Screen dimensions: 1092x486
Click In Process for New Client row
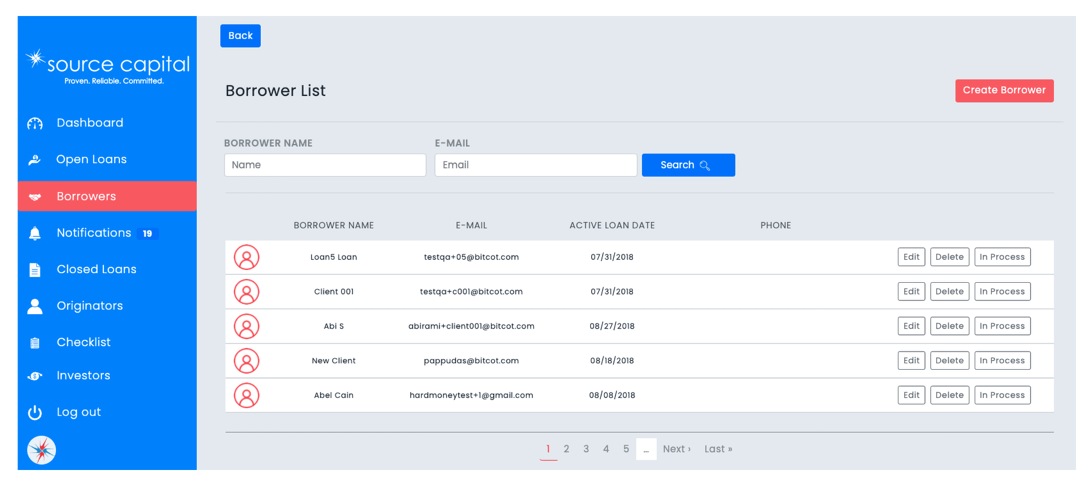click(x=1002, y=361)
